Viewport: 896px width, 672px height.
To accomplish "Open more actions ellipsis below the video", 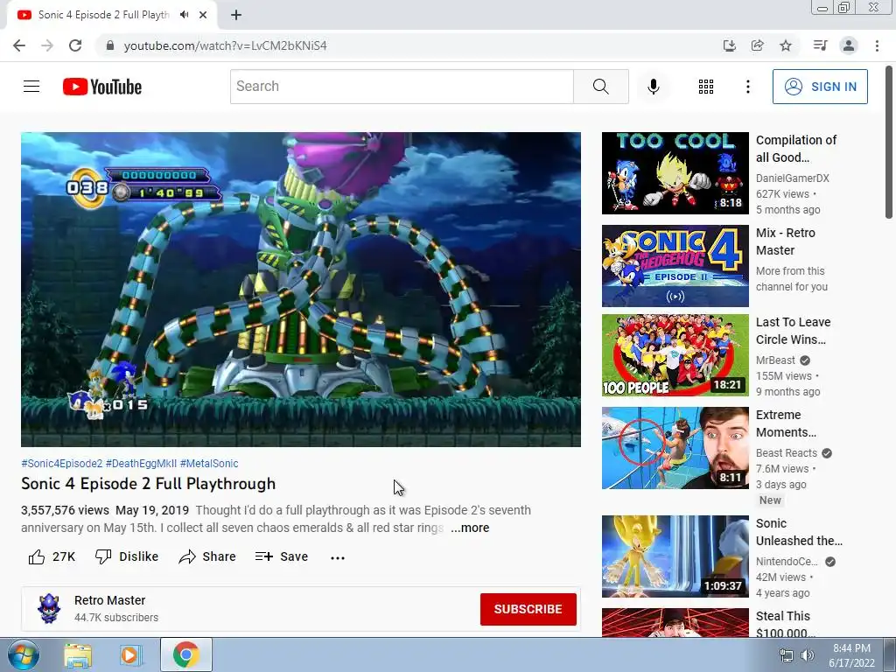I will click(x=338, y=557).
